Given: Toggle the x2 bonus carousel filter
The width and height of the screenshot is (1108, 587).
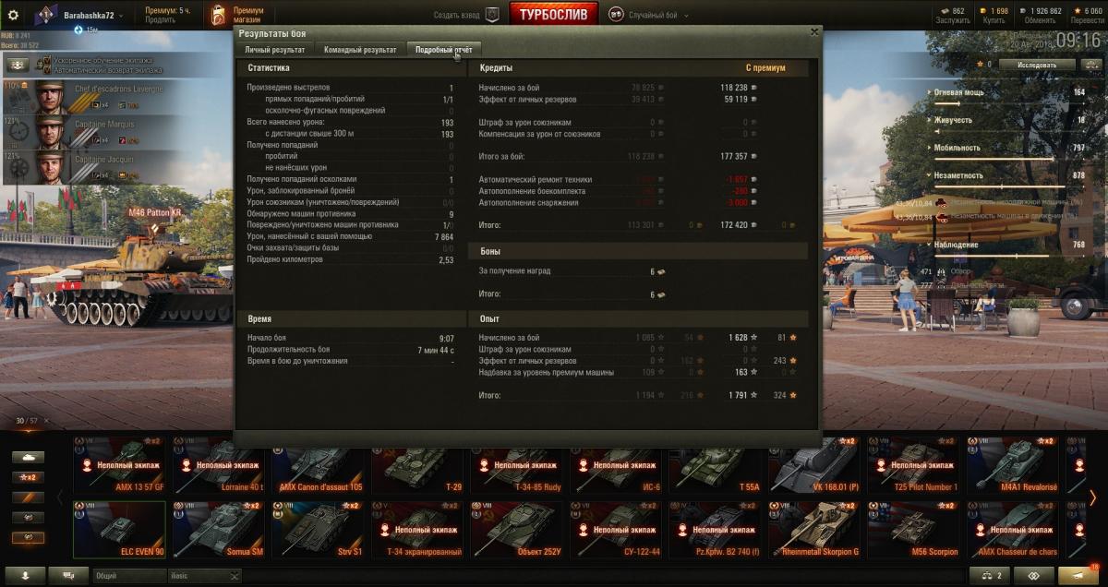Looking at the screenshot, I should click(28, 477).
